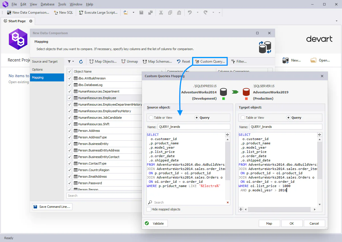The image size is (342, 242).
Task: Click the Map button
Action: 269,223
